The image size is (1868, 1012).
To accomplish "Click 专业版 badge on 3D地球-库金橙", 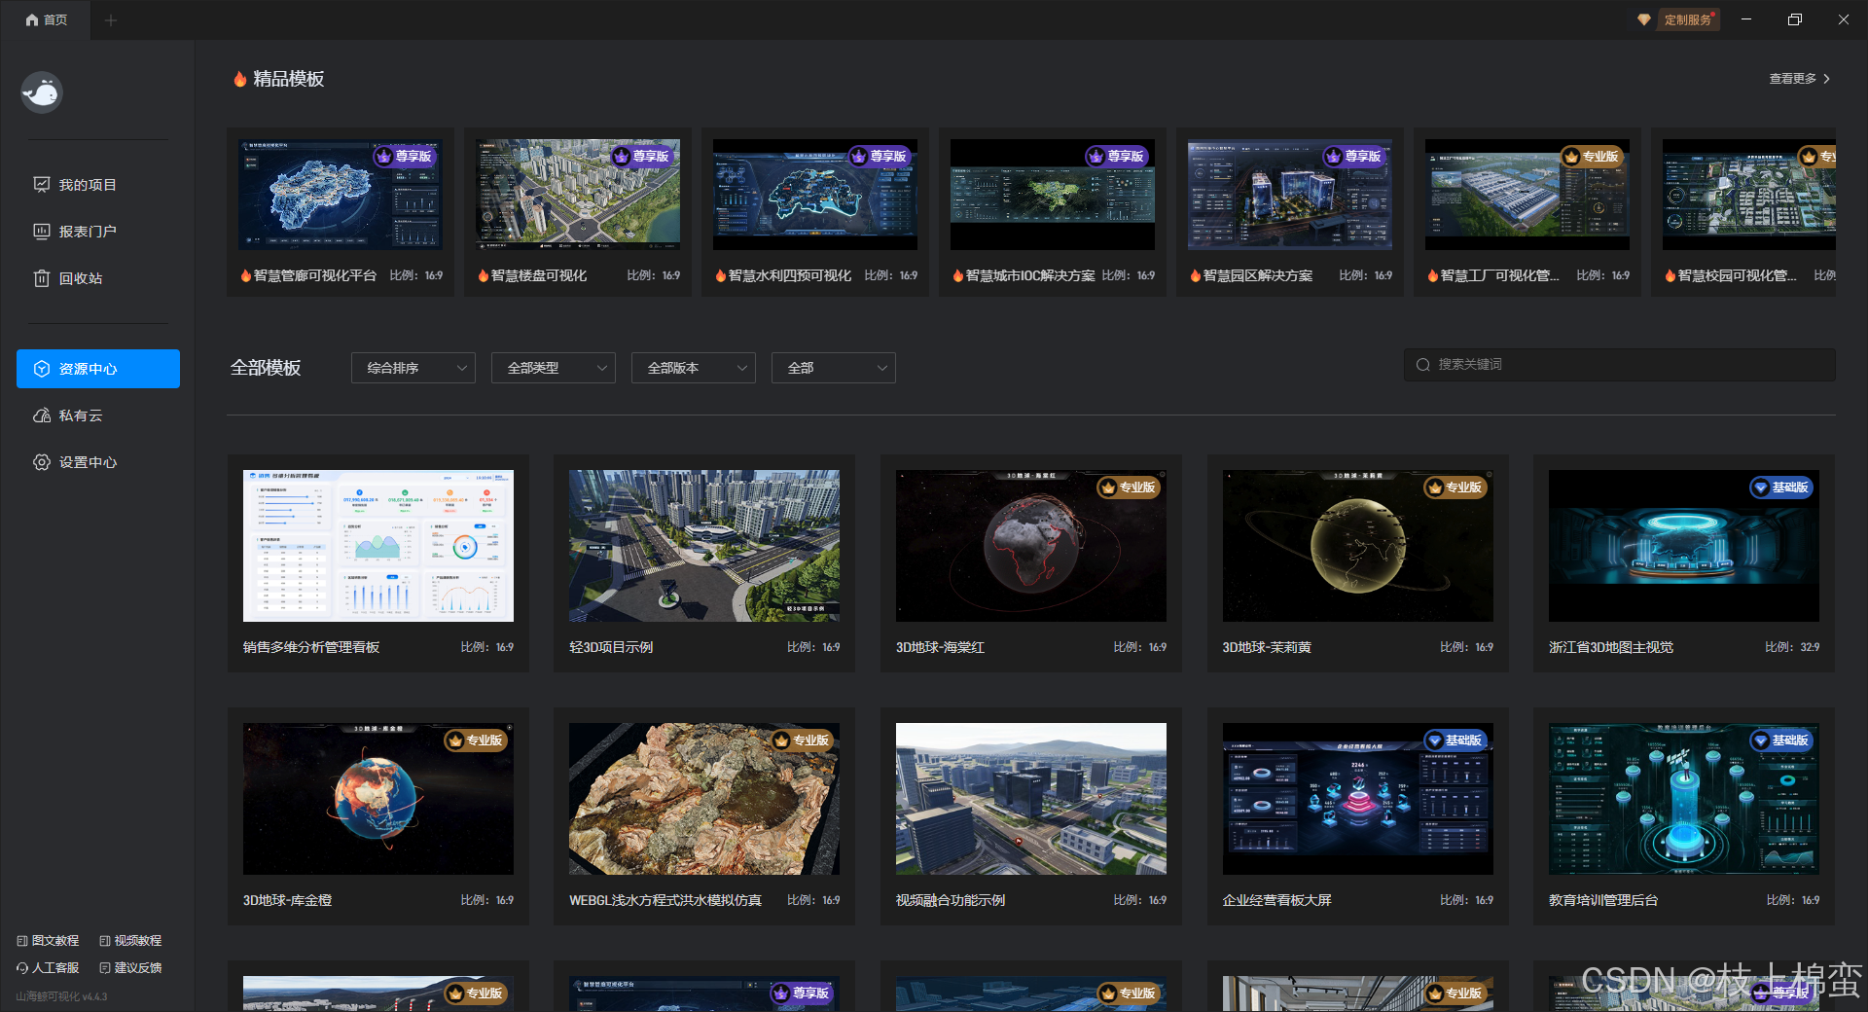I will [475, 741].
